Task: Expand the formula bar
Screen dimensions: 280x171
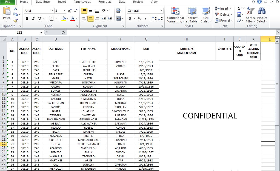Action: (x=278, y=32)
